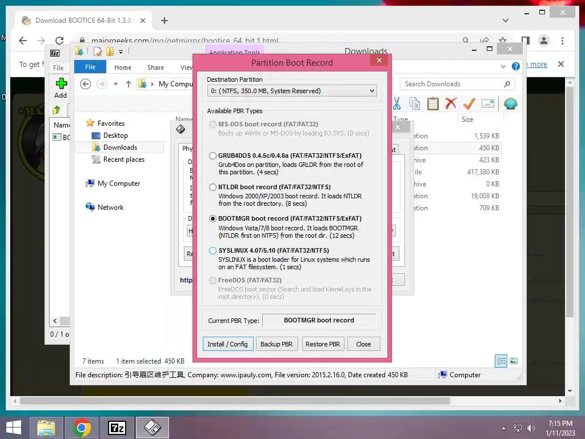
Task: Click the orange checkmark Properties icon
Action: [469, 103]
